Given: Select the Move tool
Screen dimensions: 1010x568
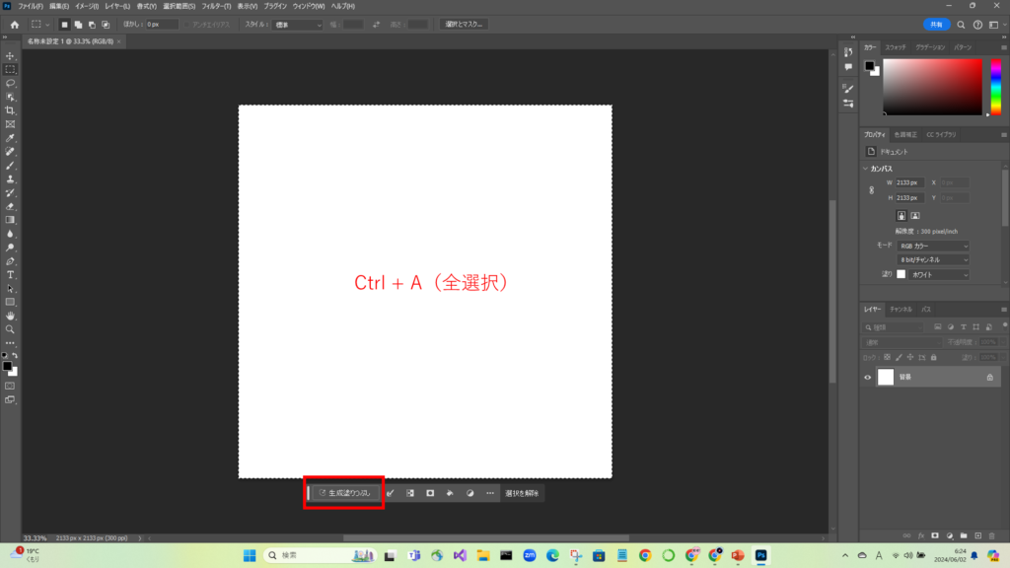Looking at the screenshot, I should (10, 56).
